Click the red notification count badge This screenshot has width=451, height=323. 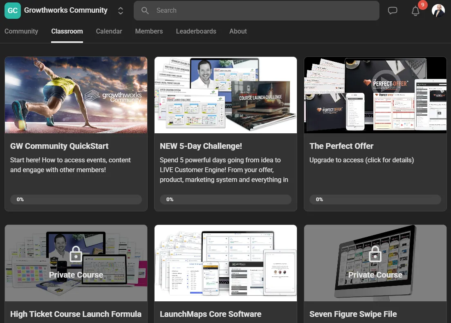pos(422,4)
